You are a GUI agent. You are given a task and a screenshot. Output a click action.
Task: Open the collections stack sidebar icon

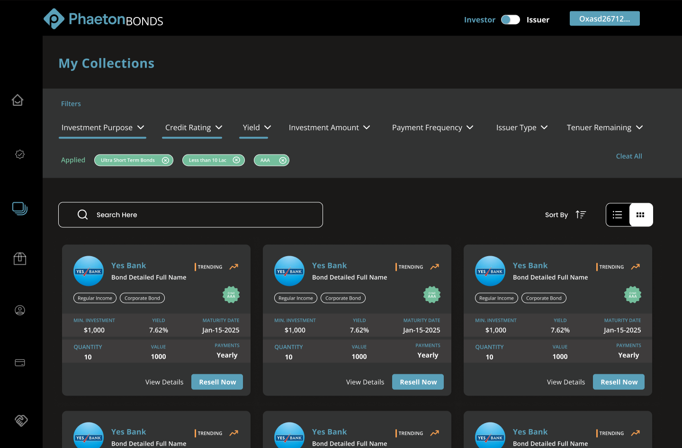coord(20,208)
